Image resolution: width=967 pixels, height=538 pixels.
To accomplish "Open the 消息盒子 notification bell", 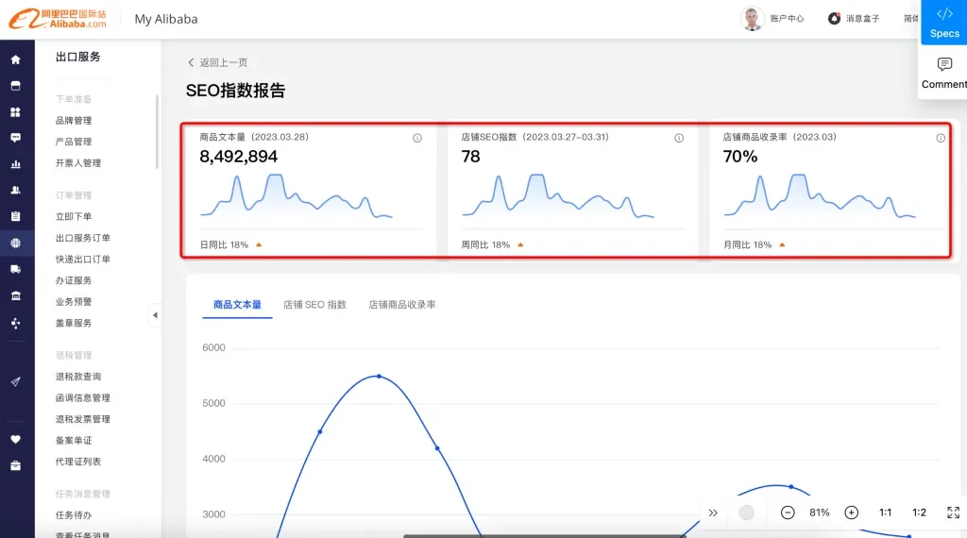I will 835,19.
